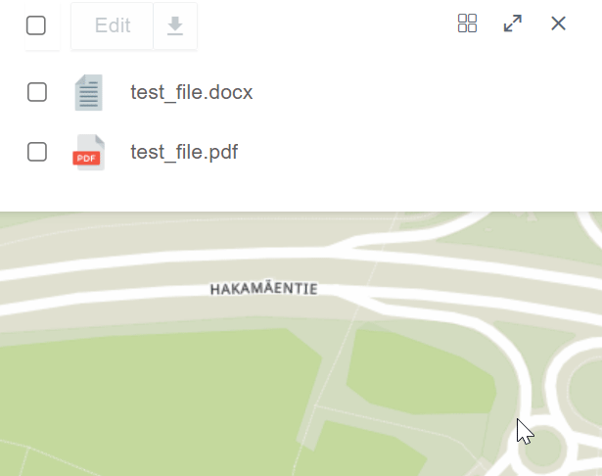Tick the test_file.pdf checkbox
The height and width of the screenshot is (476, 602).
point(36,152)
